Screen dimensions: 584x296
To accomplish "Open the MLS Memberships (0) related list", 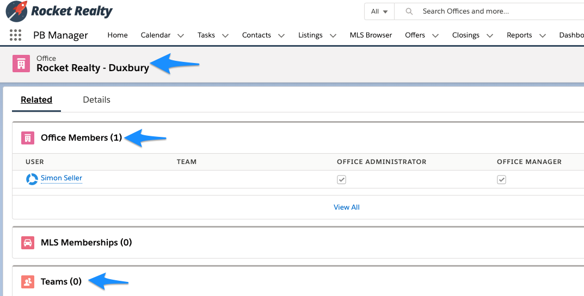I will tap(87, 242).
